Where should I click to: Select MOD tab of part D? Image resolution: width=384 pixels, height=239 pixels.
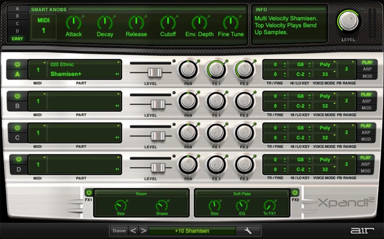click(x=365, y=171)
